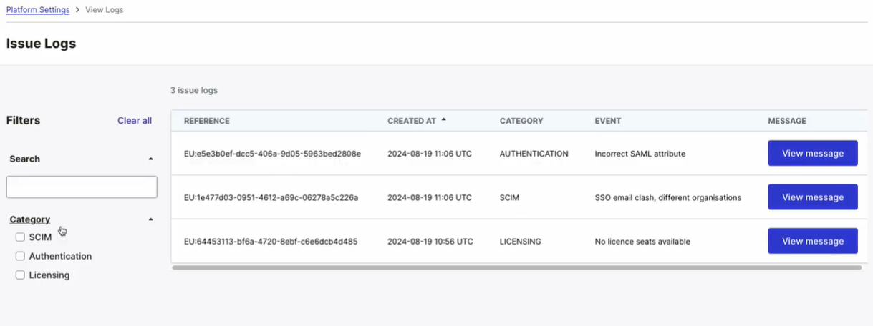Click the filter search text field
This screenshot has width=873, height=326.
click(82, 187)
